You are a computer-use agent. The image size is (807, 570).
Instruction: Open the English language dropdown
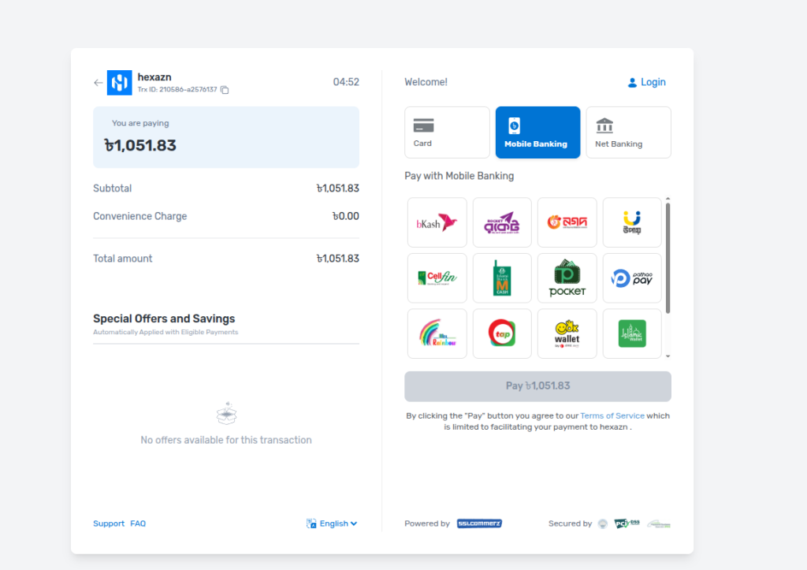(332, 523)
